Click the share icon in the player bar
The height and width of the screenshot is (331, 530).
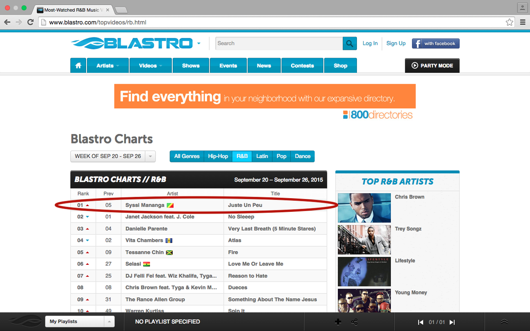pos(354,322)
